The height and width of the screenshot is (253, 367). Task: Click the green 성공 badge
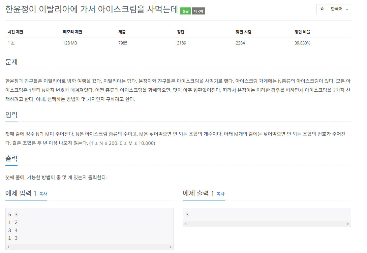coord(185,11)
